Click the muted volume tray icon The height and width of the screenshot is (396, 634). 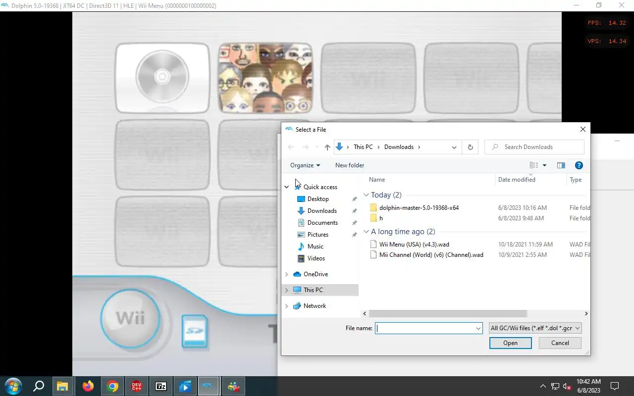tap(568, 386)
